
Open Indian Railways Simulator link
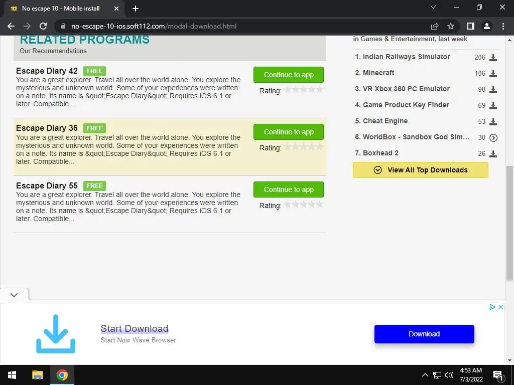coord(406,57)
